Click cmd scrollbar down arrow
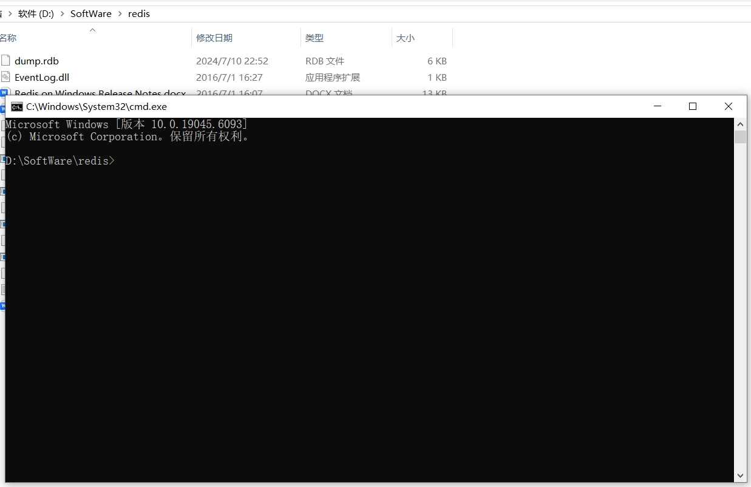The width and height of the screenshot is (751, 487). [x=740, y=476]
